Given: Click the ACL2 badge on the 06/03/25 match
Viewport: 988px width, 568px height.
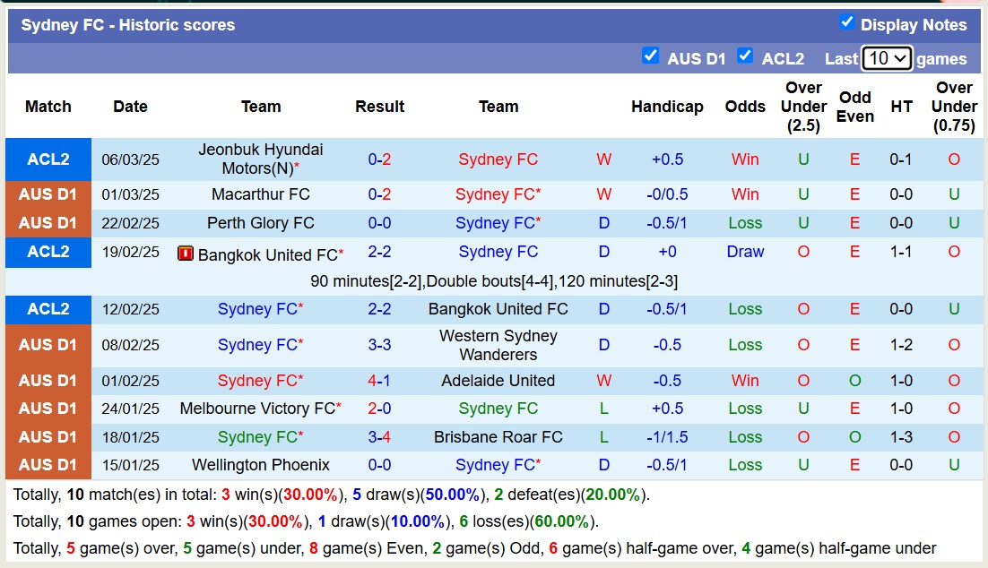Looking at the screenshot, I should pyautogui.click(x=48, y=159).
